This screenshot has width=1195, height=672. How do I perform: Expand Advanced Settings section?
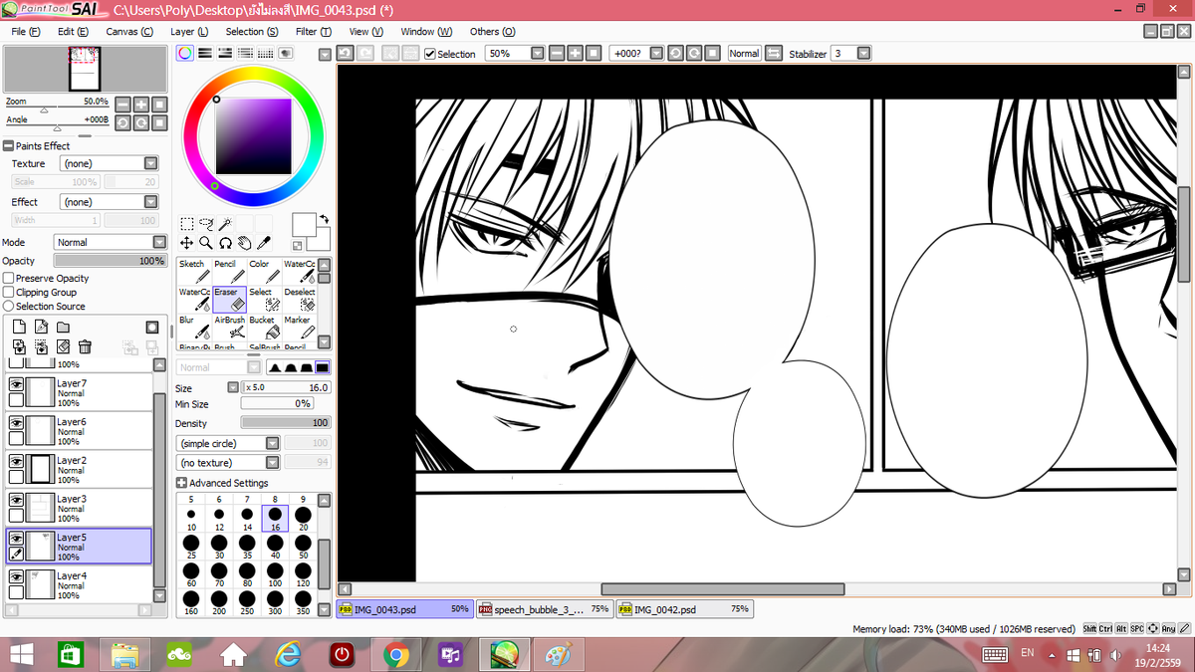[182, 483]
